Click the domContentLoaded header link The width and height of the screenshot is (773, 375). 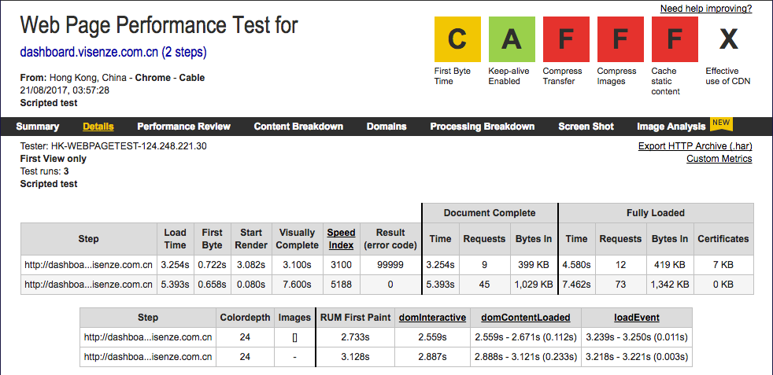(526, 318)
